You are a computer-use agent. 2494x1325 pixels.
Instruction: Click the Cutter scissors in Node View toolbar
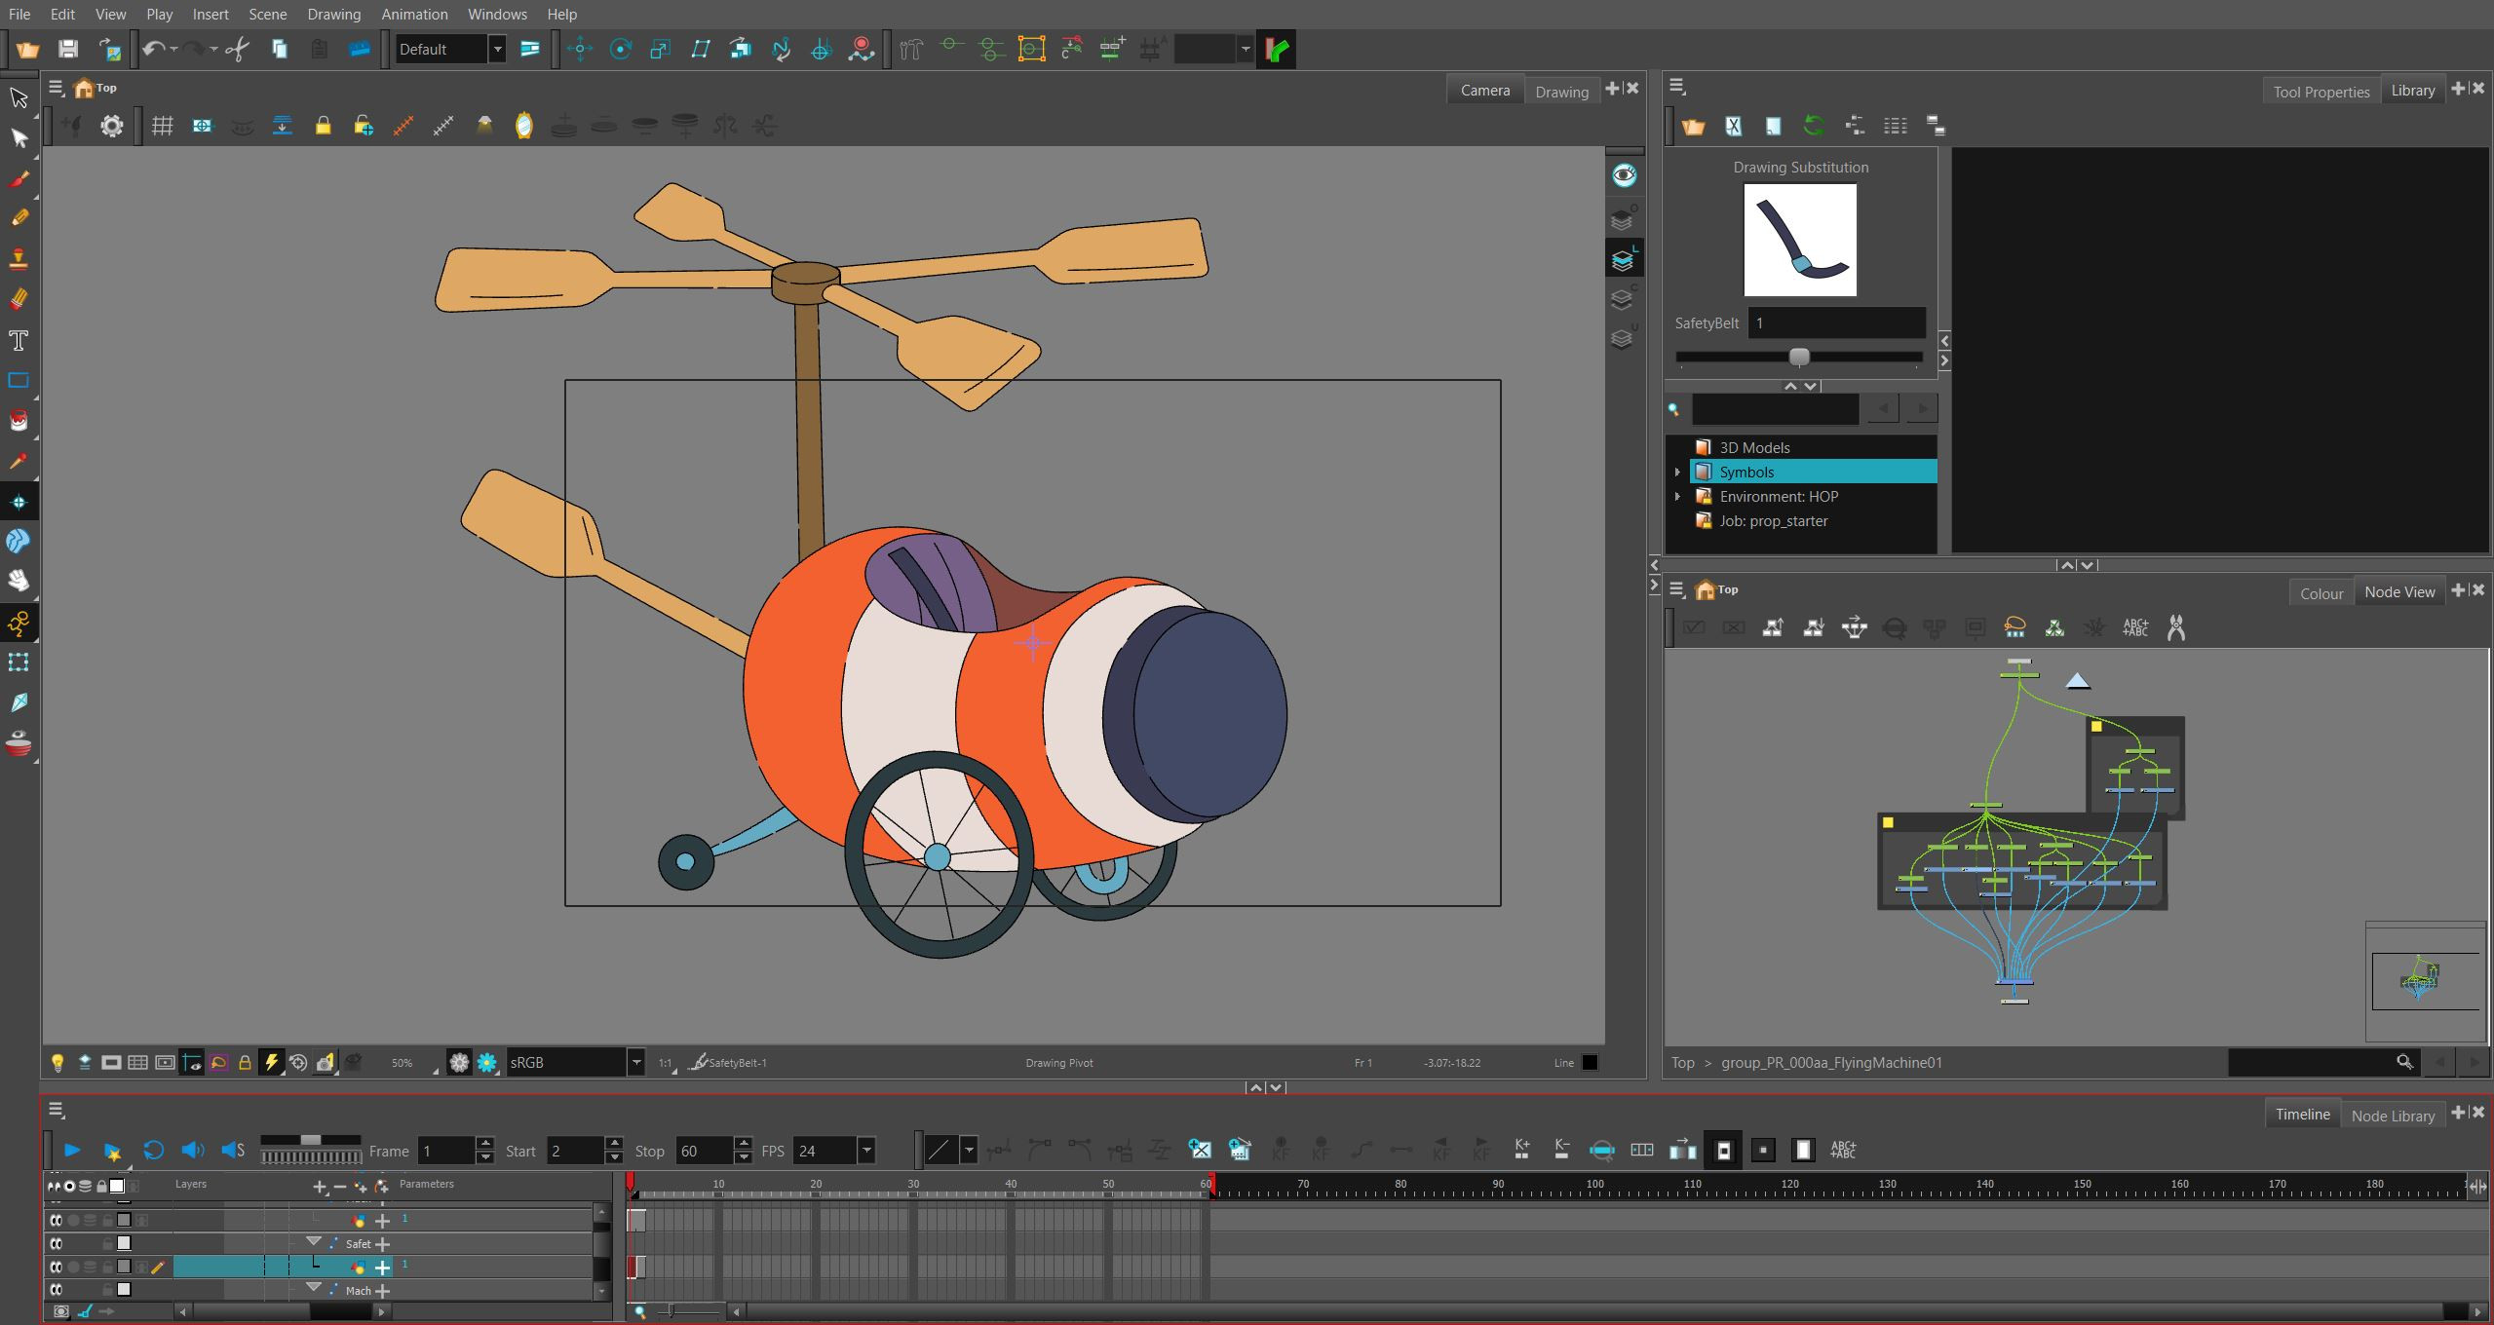pyautogui.click(x=2175, y=628)
